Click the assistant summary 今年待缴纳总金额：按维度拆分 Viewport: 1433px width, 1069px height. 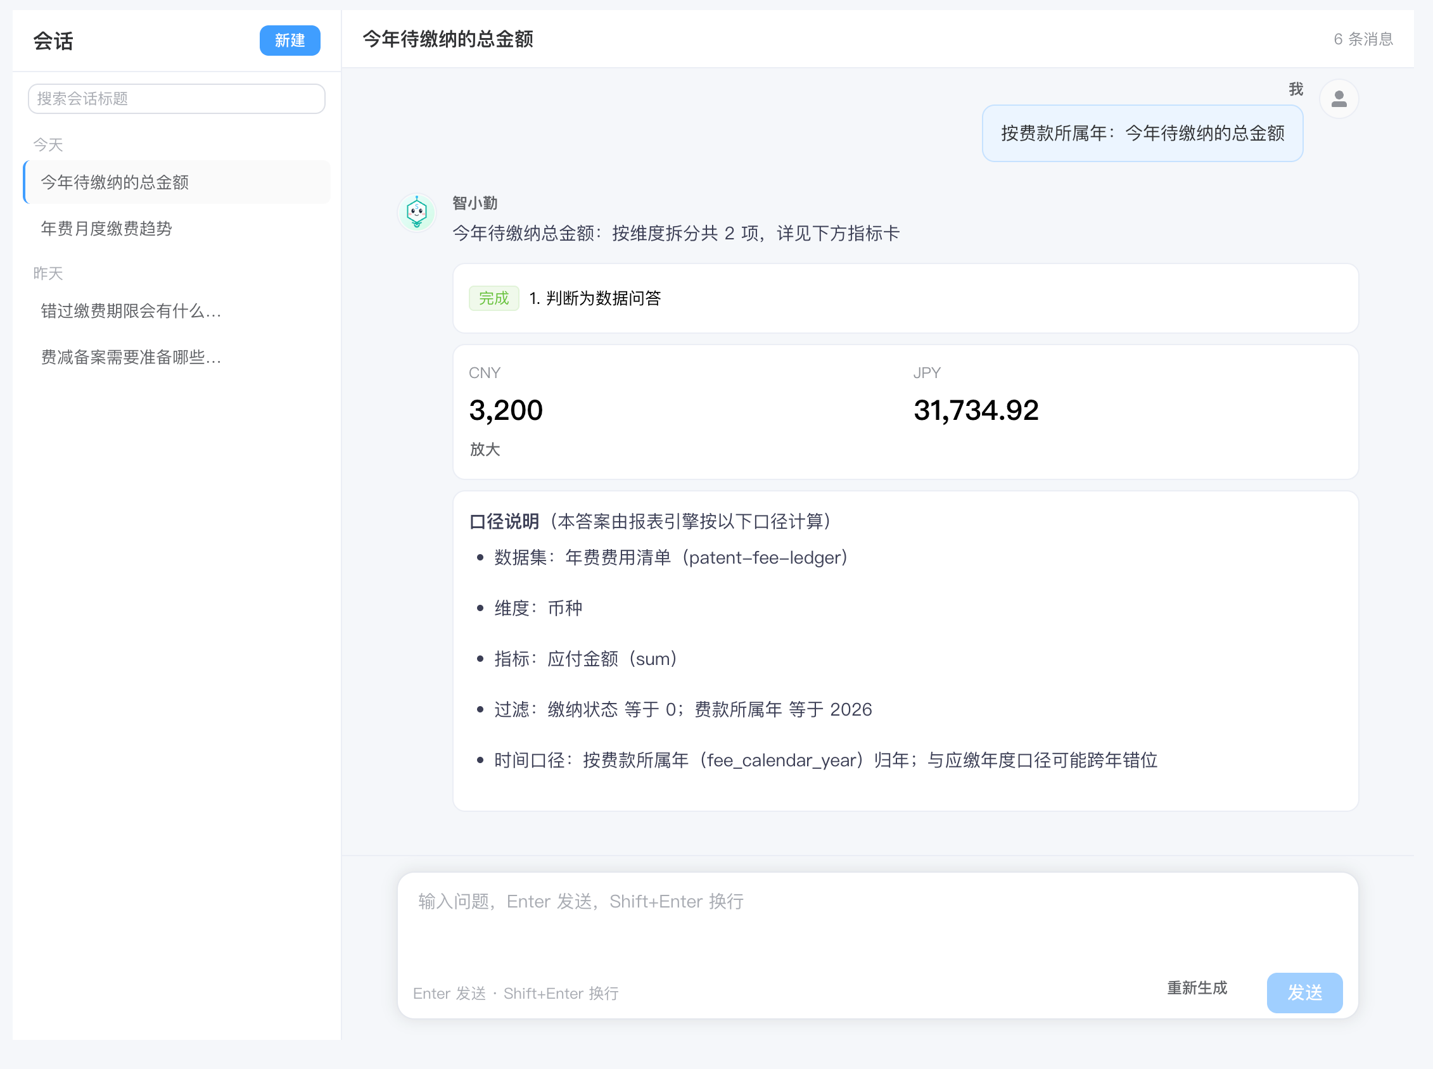point(676,233)
